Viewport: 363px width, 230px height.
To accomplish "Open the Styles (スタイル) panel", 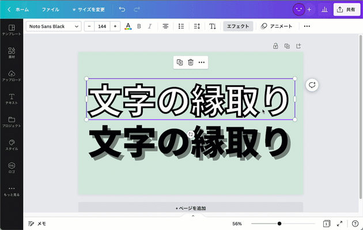I will (x=12, y=145).
